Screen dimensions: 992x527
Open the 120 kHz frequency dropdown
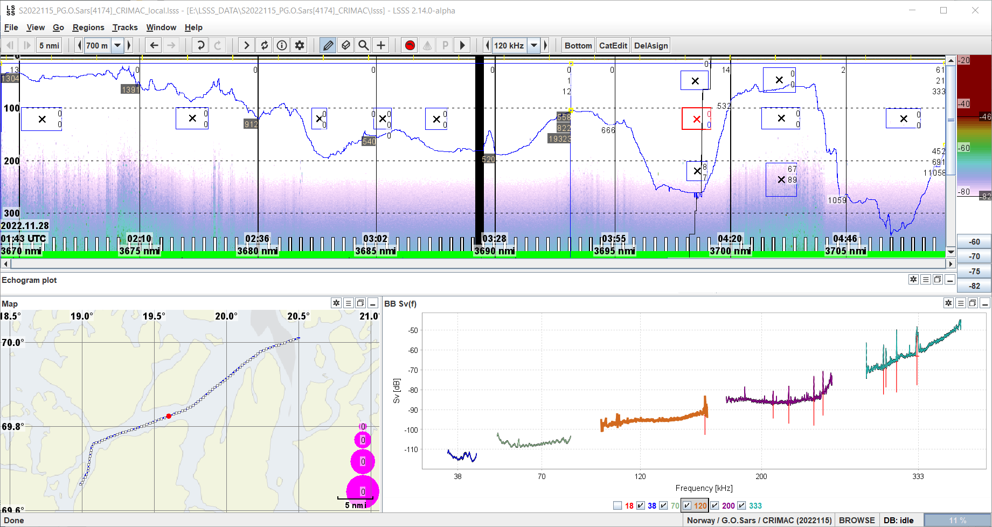[x=533, y=45]
